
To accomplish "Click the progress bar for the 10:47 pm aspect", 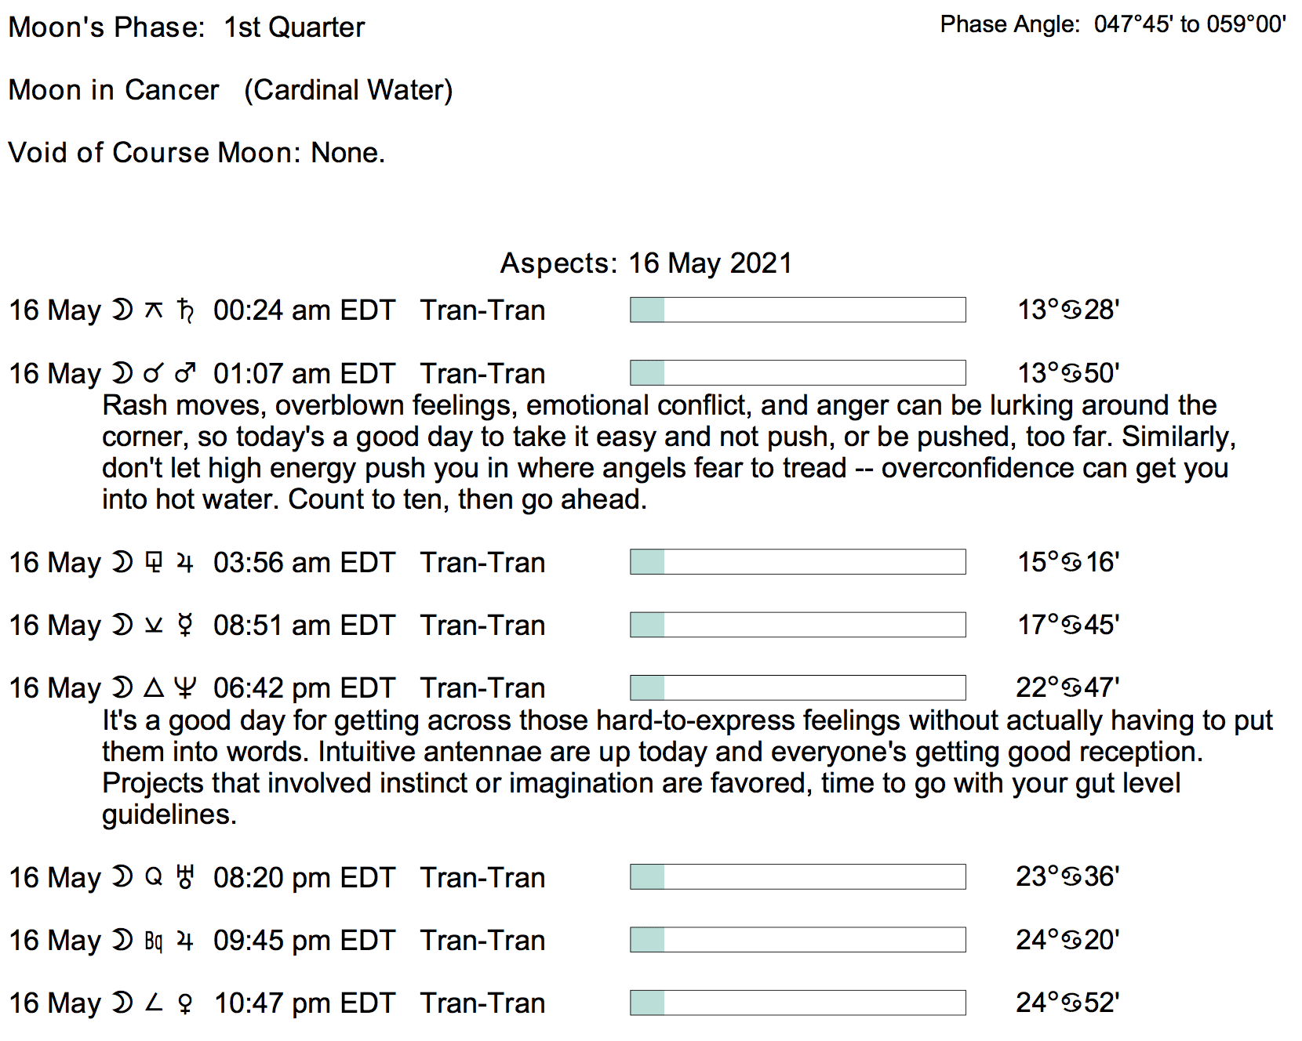I will [798, 1003].
